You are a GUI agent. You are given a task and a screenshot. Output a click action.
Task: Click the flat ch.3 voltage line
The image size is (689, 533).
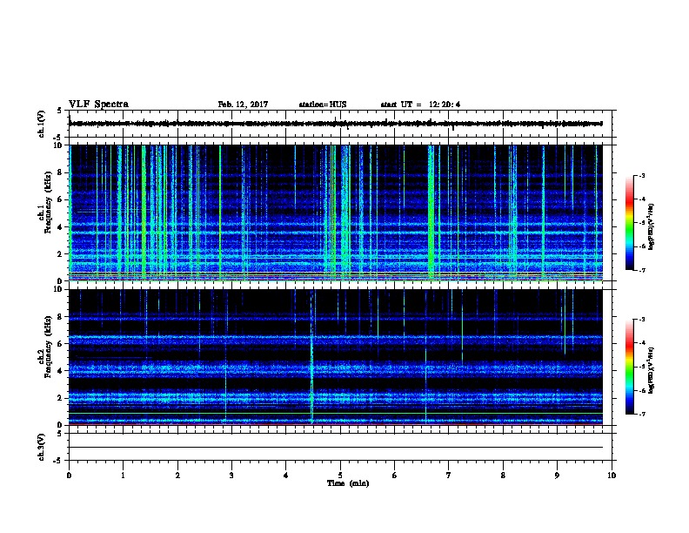336,448
